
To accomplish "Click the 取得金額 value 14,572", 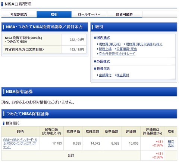I will 95,144.
